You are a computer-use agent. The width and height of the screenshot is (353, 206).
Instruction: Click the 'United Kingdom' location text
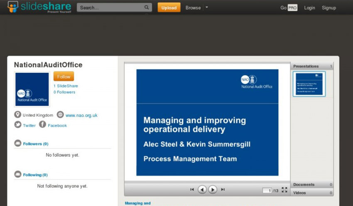coord(38,115)
